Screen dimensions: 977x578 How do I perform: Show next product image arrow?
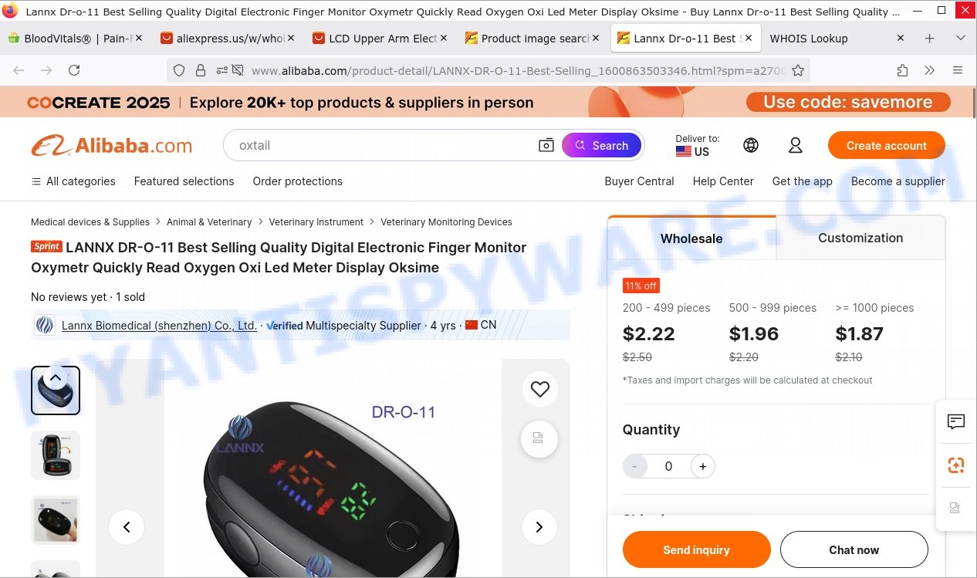[x=539, y=527]
